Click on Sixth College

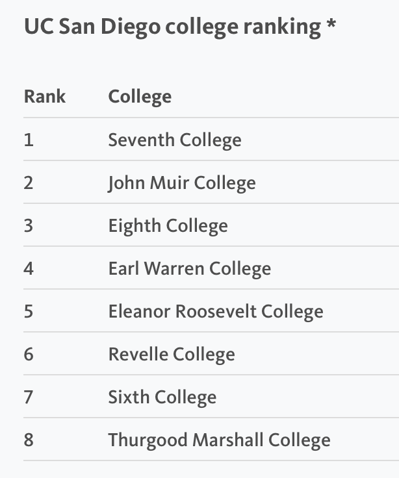click(162, 397)
